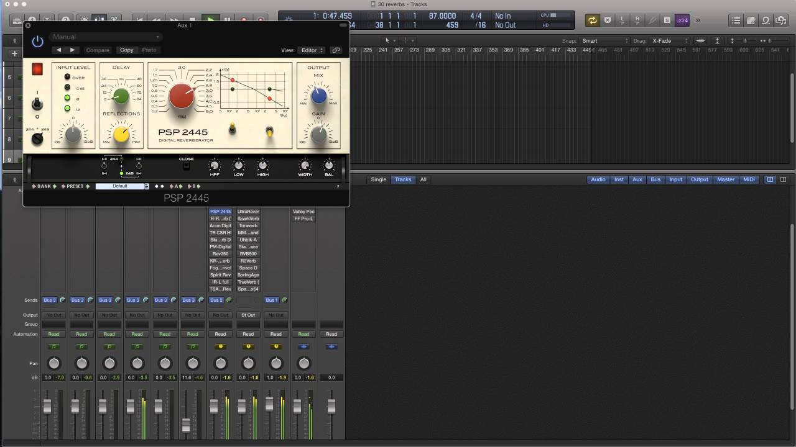Click the HIGH knob

pyautogui.click(x=262, y=165)
